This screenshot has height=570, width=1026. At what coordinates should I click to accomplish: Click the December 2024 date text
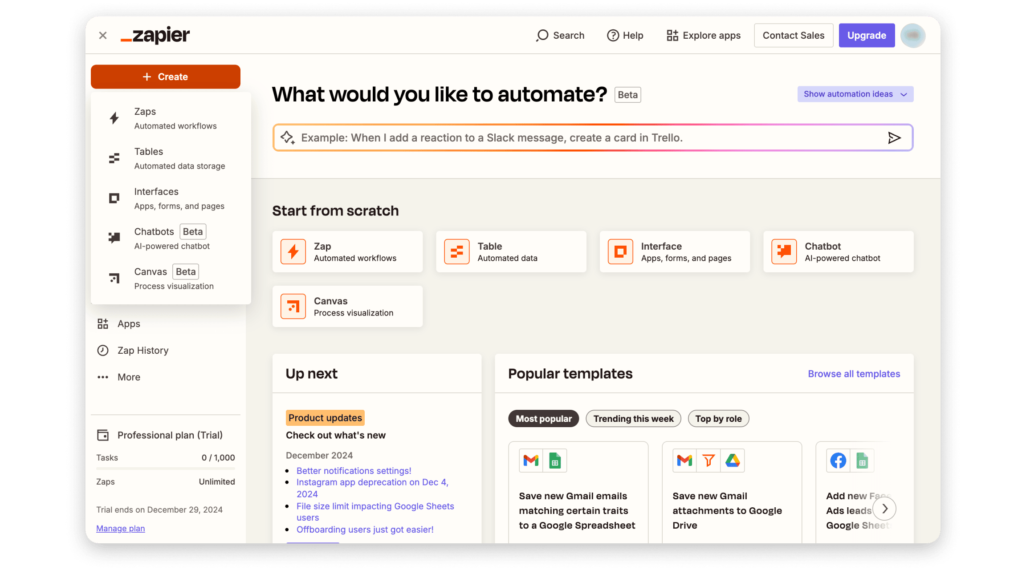[x=319, y=455]
